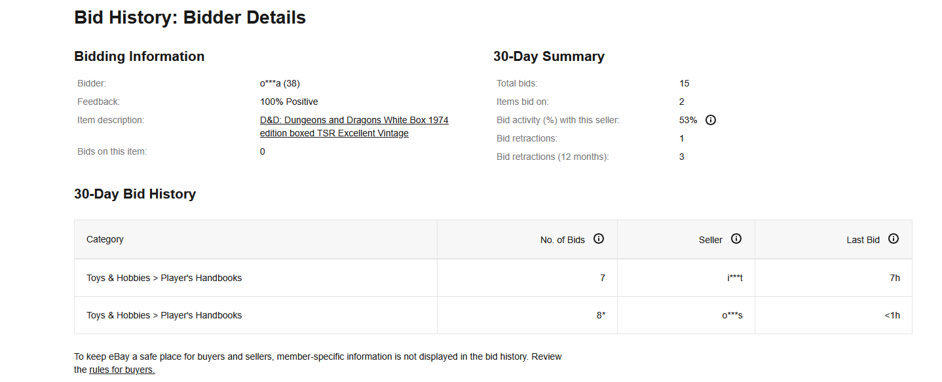Click seller o***s in bid history

click(732, 315)
